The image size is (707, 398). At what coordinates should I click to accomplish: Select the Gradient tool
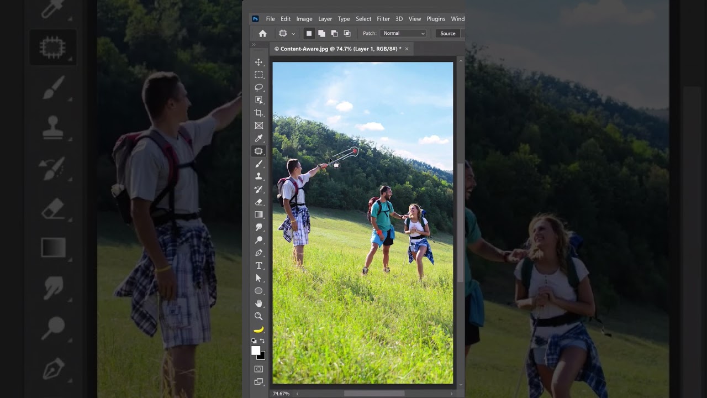[x=258, y=214]
